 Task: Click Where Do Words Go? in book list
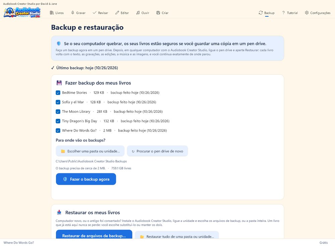pyautogui.click(x=79, y=131)
